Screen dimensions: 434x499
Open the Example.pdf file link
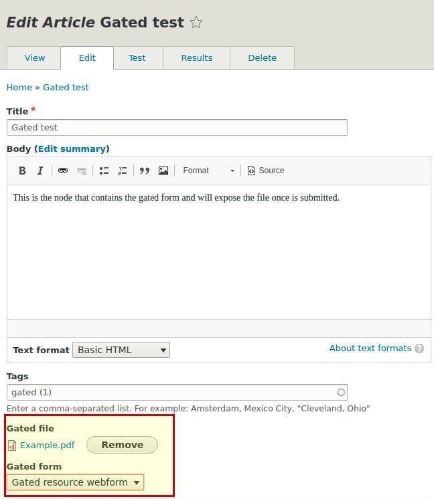pyautogui.click(x=47, y=445)
